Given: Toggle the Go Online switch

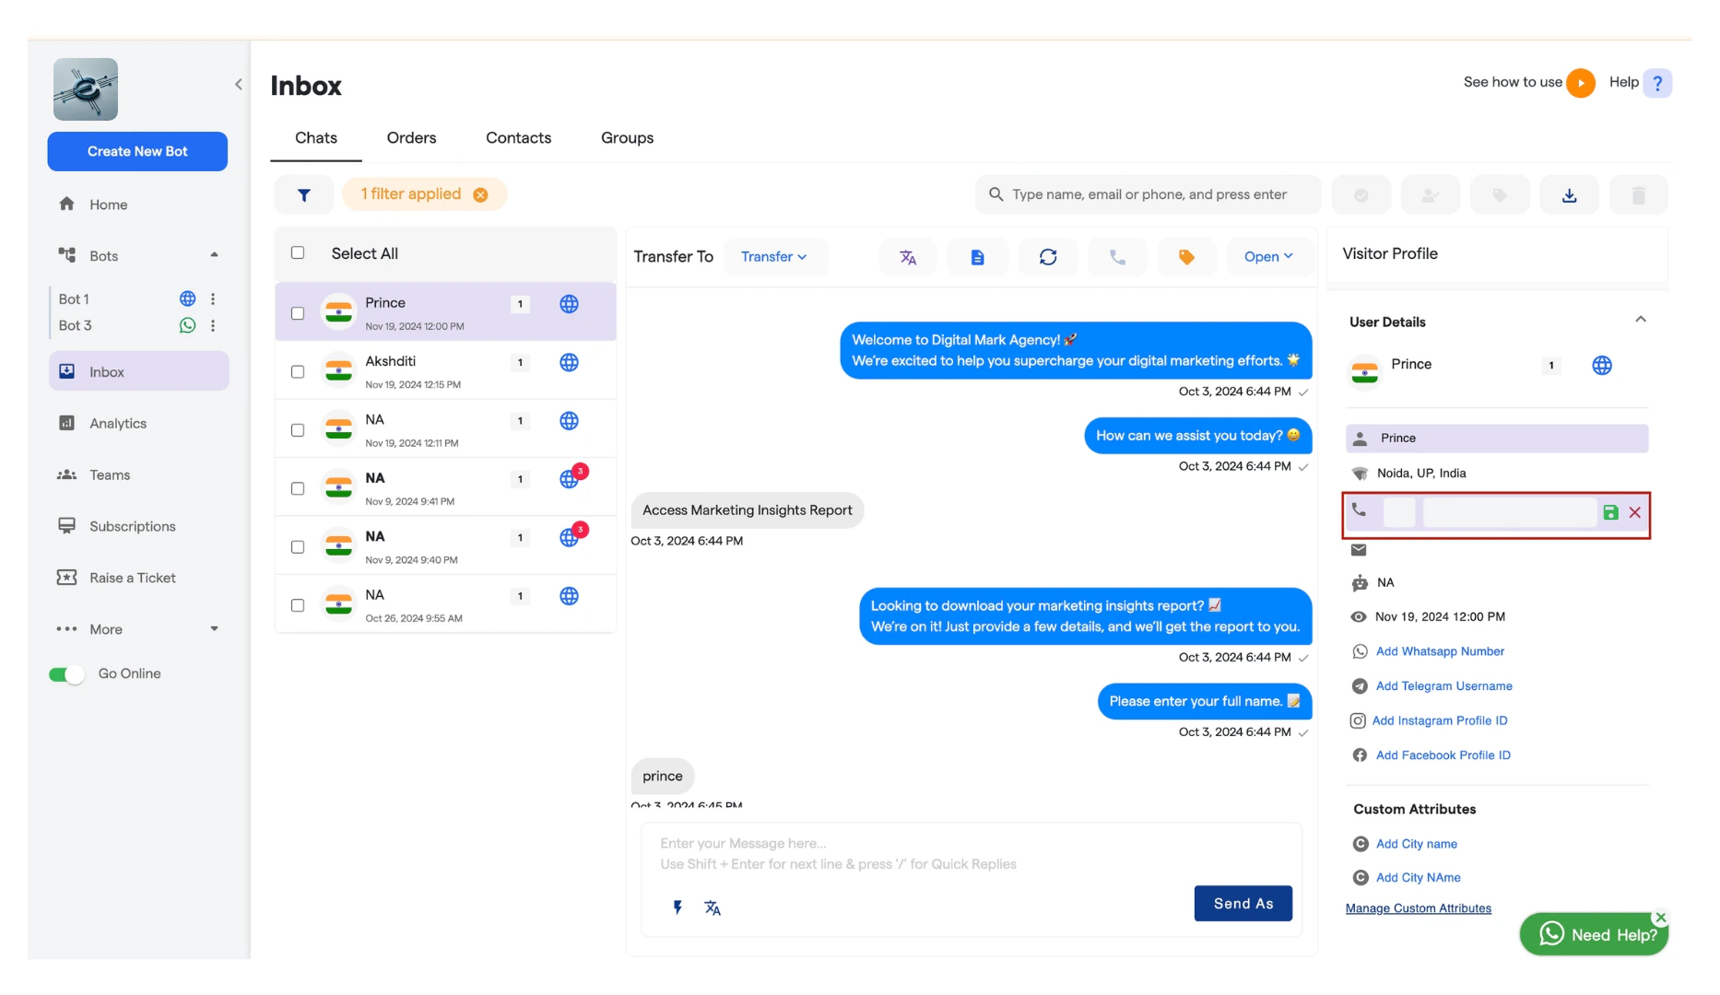Looking at the screenshot, I should tap(66, 674).
